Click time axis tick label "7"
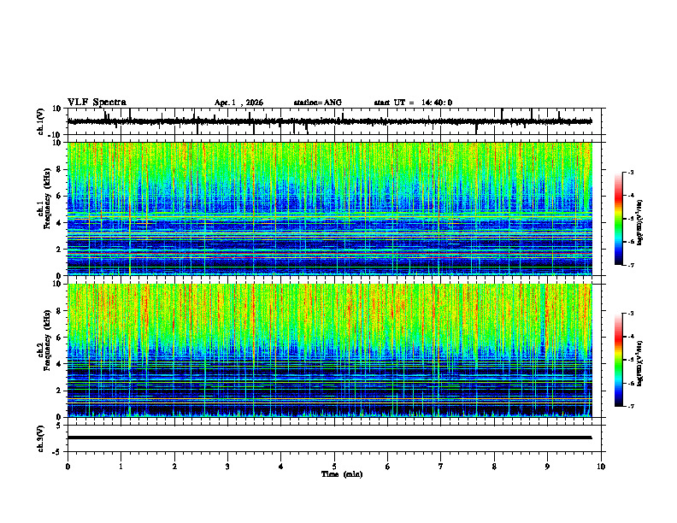677x523 pixels. [441, 467]
